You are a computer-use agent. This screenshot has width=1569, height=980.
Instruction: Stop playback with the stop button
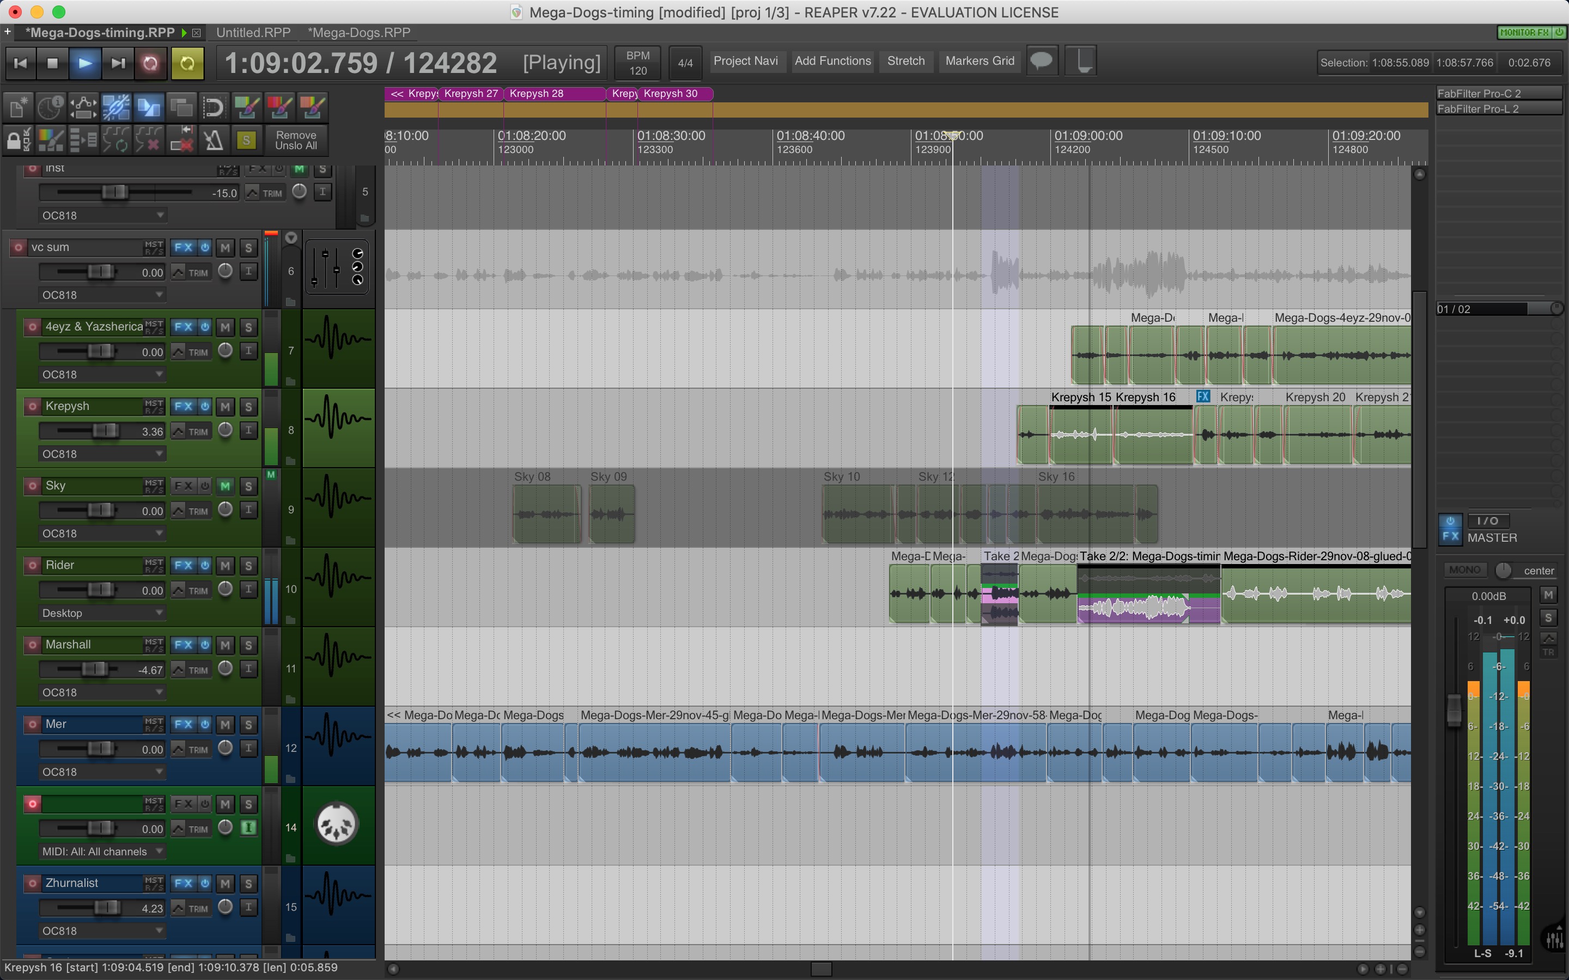point(52,63)
